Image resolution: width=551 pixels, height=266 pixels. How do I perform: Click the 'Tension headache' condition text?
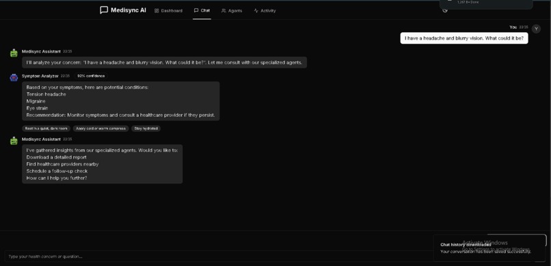[46, 94]
